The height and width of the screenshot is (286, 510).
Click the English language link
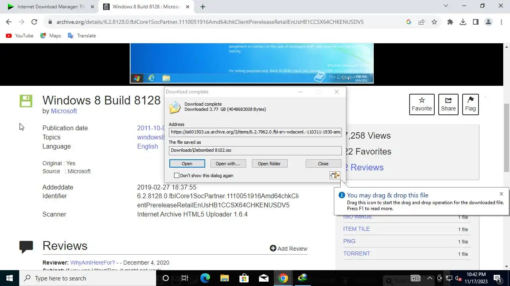(147, 146)
